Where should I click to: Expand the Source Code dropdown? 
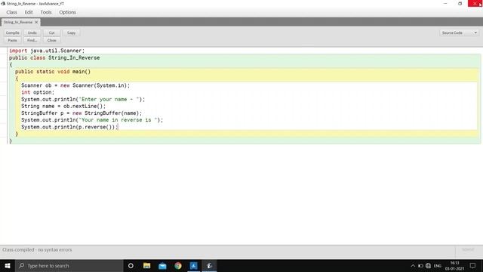point(459,32)
